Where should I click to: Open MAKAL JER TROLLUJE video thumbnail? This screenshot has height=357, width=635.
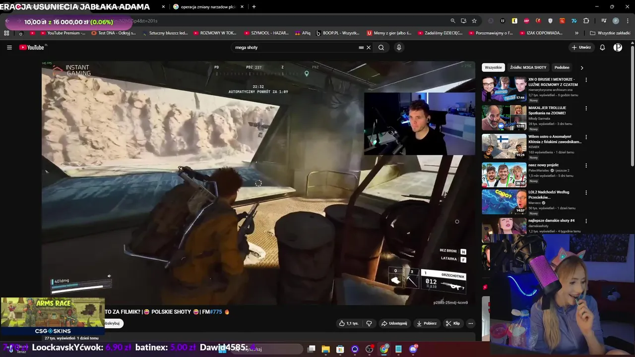coord(504,118)
